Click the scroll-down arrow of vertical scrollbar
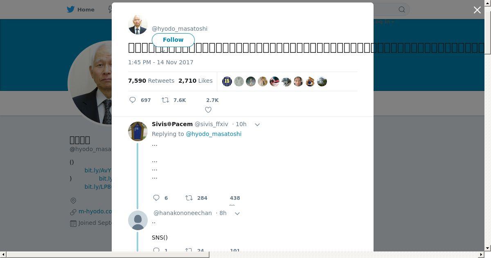 [x=488, y=248]
